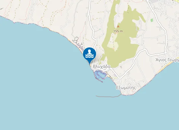This screenshot has height=130, width=179.
Task: Click the 155 m elevation label
Action: (118, 31)
